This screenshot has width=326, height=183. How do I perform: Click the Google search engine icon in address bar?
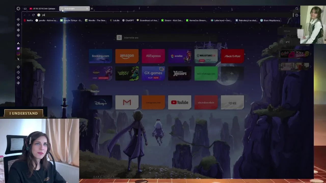click(39, 15)
